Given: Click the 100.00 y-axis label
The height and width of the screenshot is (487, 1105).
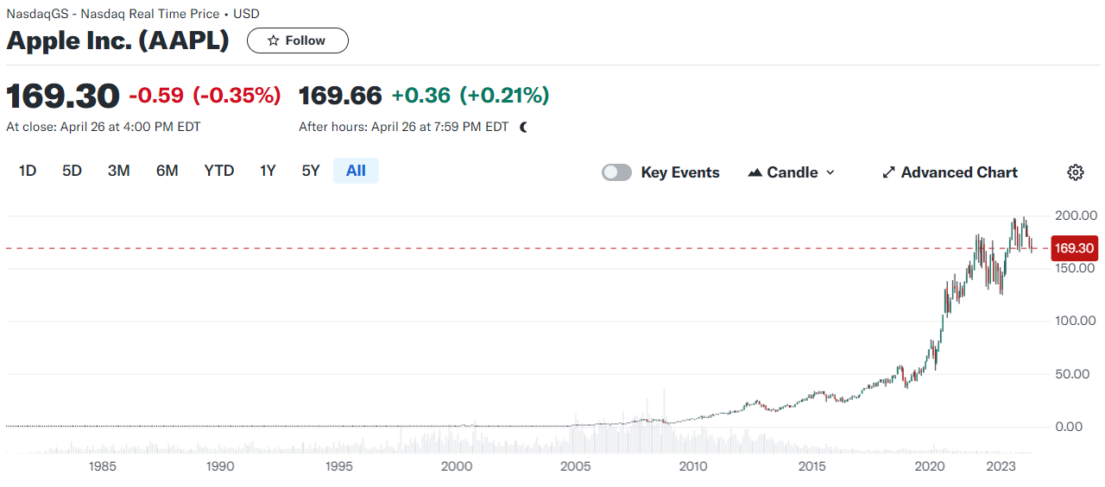Looking at the screenshot, I should click(x=1075, y=321).
